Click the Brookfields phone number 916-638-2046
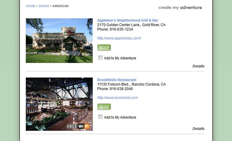 pos(121,89)
